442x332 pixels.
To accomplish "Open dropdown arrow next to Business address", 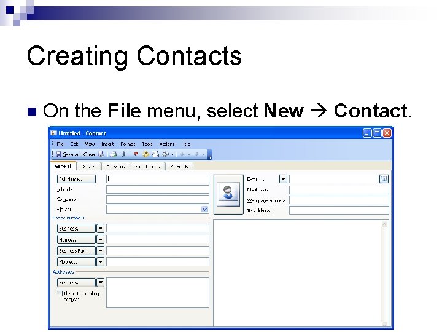I will pyautogui.click(x=101, y=282).
